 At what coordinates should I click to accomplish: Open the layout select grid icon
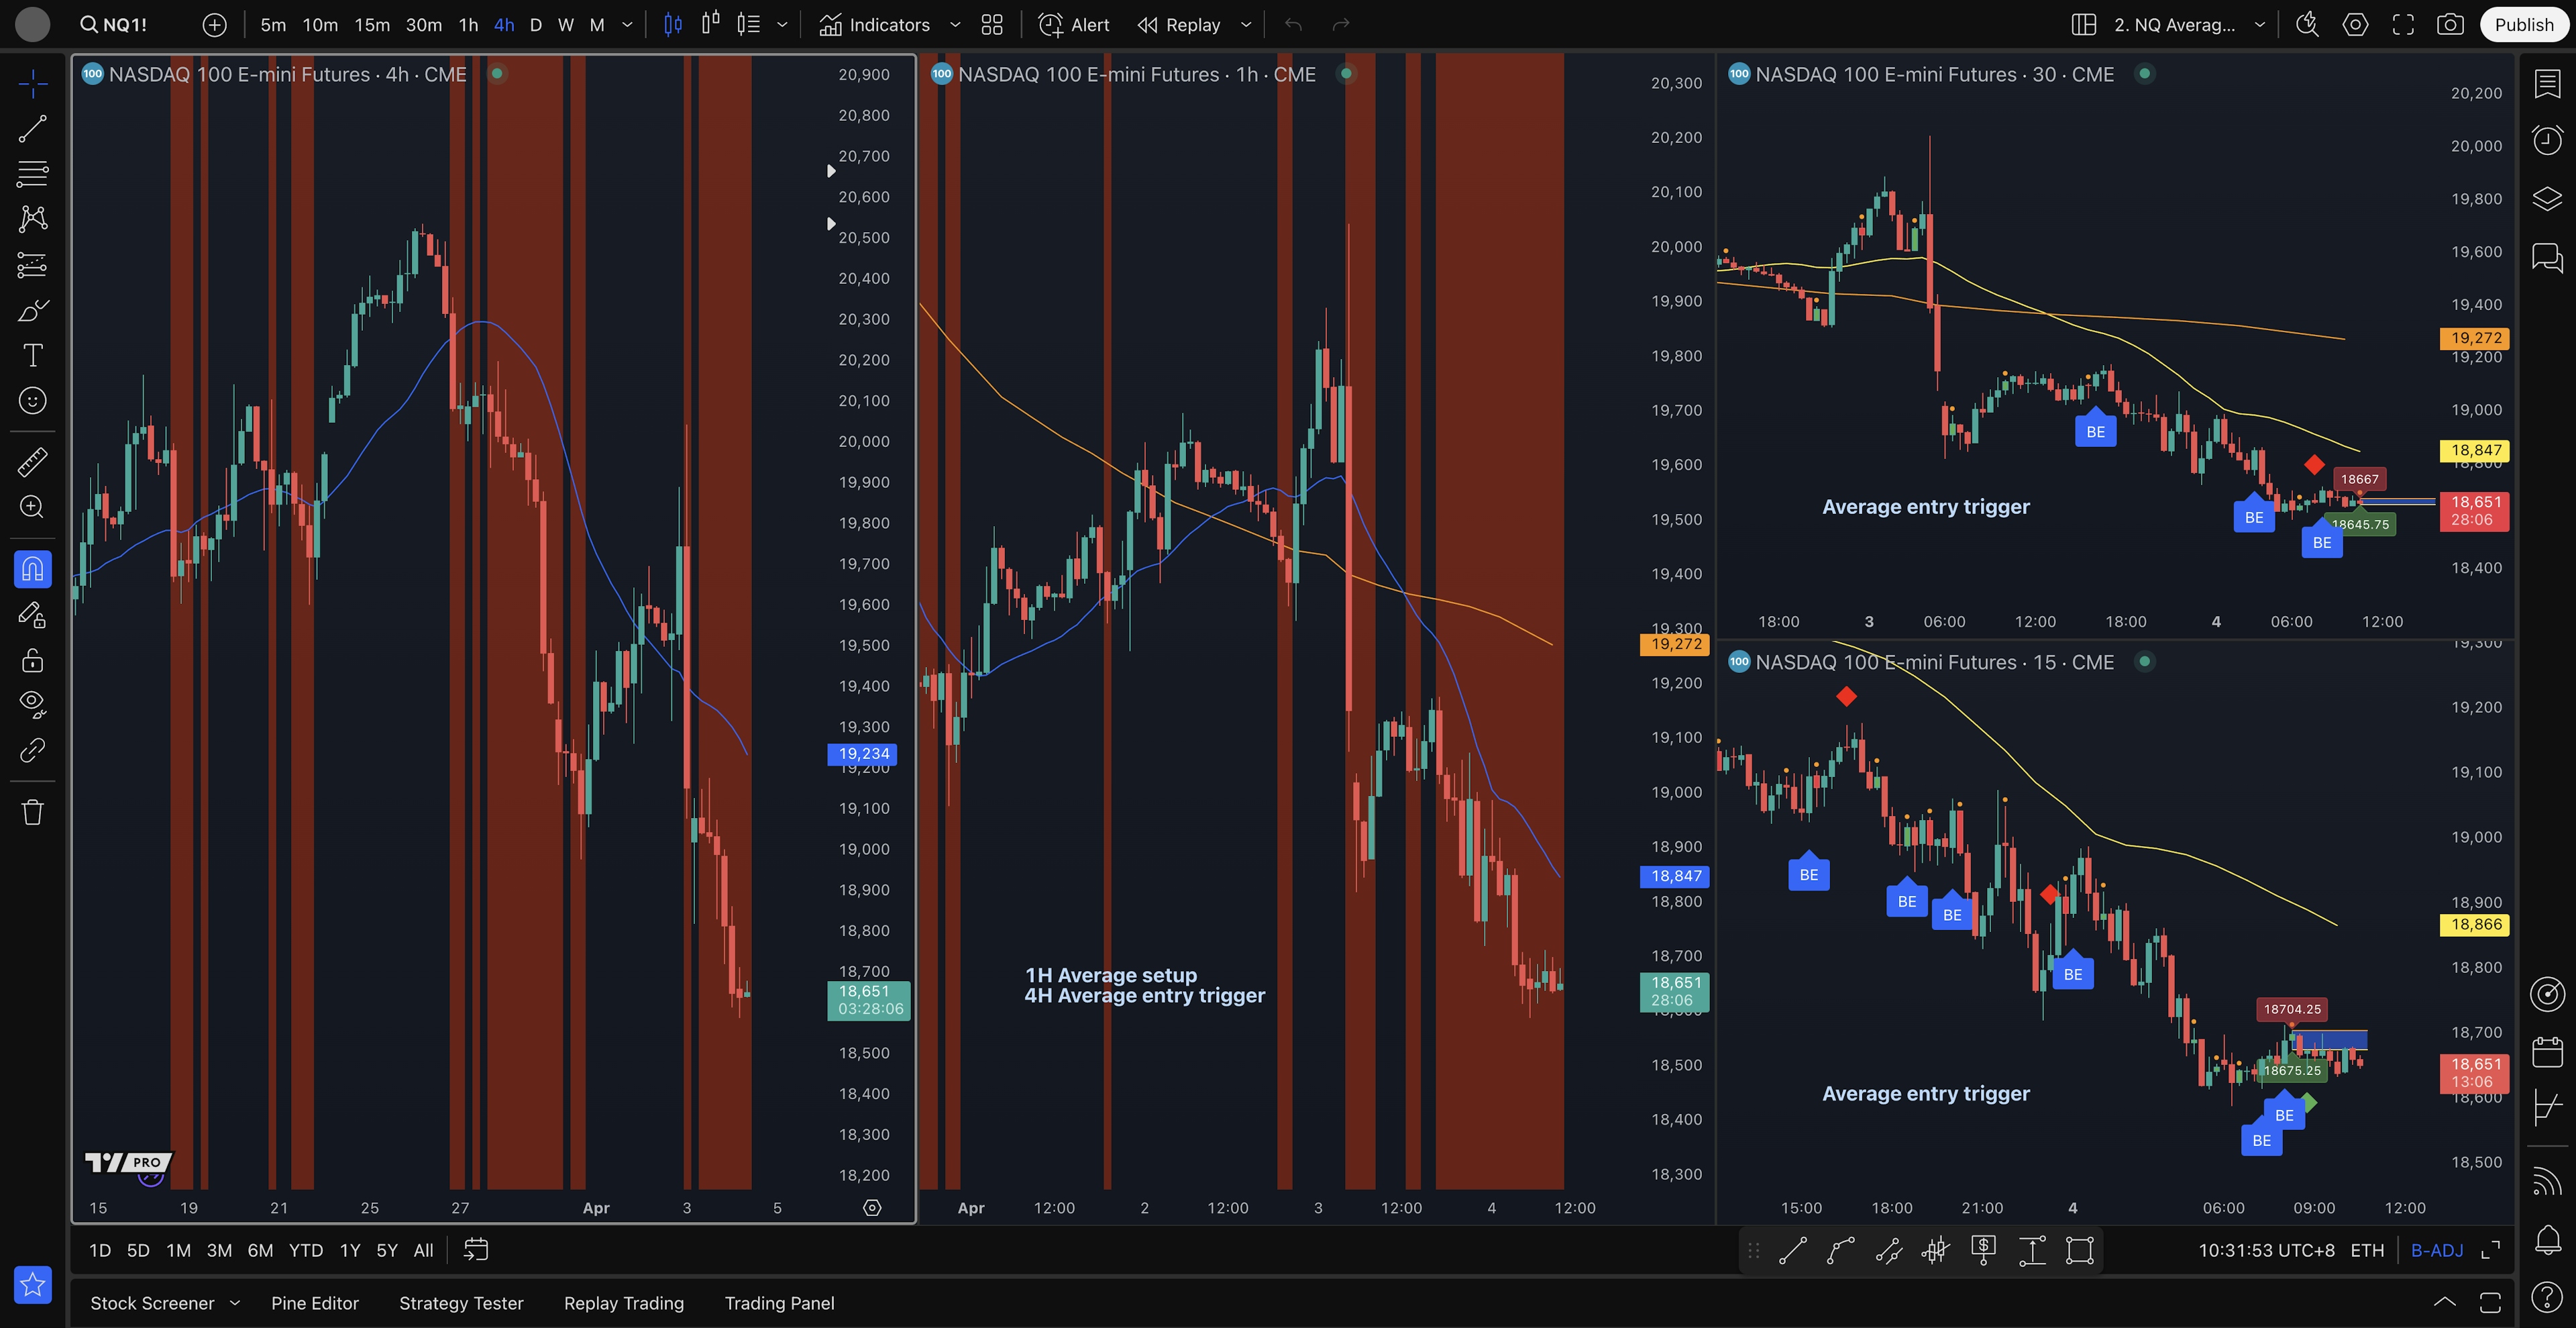(x=2083, y=25)
